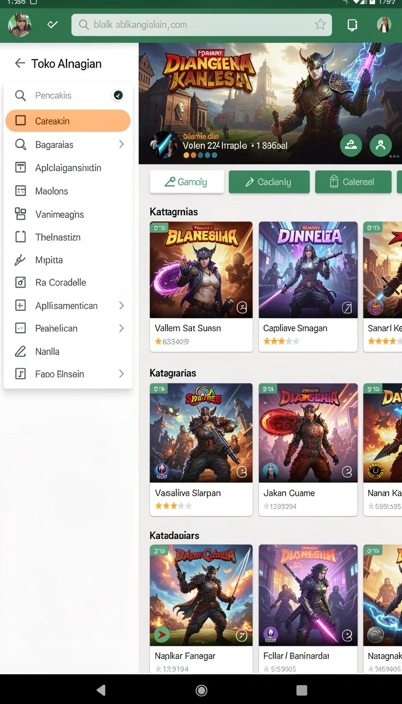
Task: Tap red play badge on Naplkar Fanagar
Action: (162, 635)
